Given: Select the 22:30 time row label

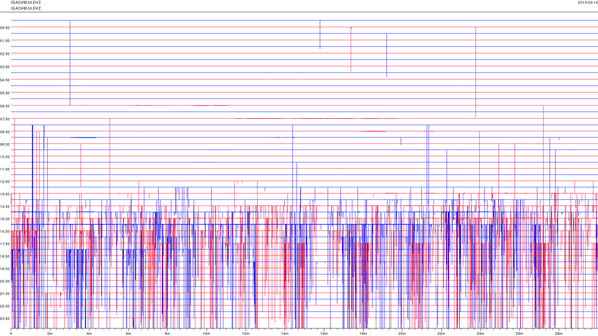Looking at the screenshot, I should pos(5,306).
